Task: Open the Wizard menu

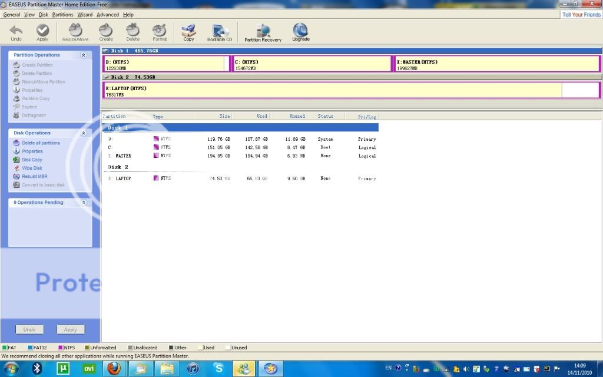Action: [x=85, y=15]
